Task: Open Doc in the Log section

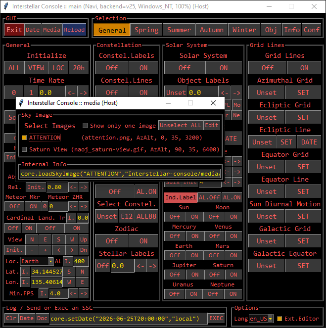Action: coord(42,318)
